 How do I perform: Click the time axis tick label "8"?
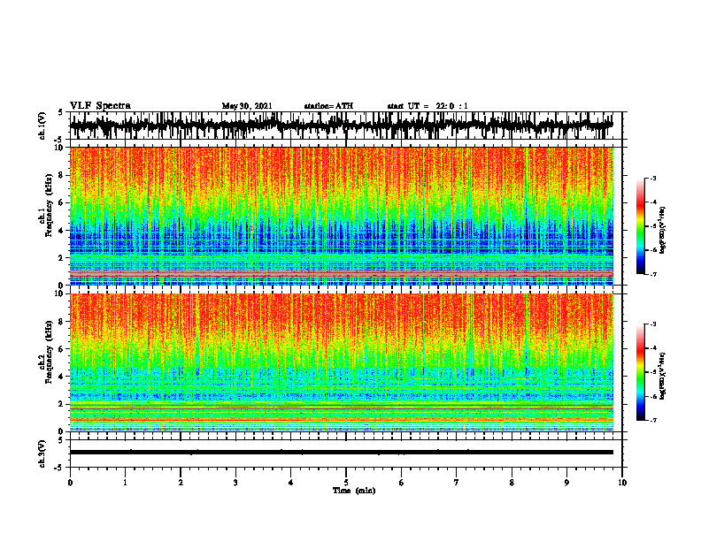(x=512, y=483)
